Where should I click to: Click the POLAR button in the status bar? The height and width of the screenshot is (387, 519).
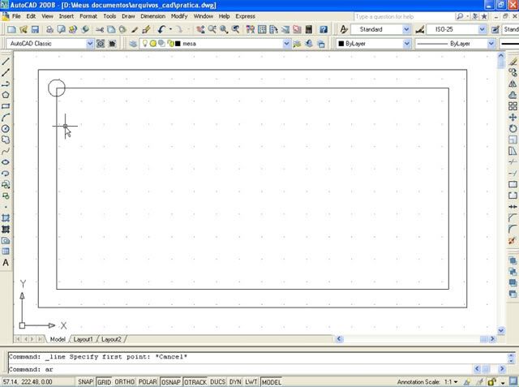tap(147, 381)
